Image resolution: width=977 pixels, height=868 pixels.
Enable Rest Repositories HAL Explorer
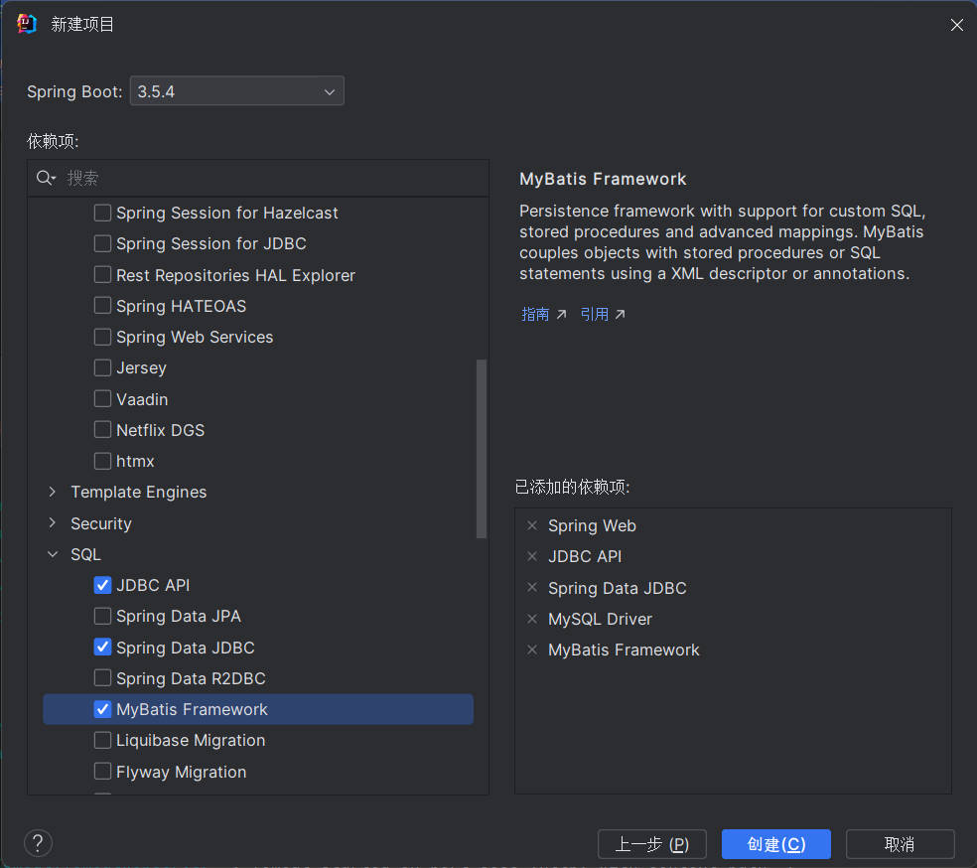[x=103, y=274]
